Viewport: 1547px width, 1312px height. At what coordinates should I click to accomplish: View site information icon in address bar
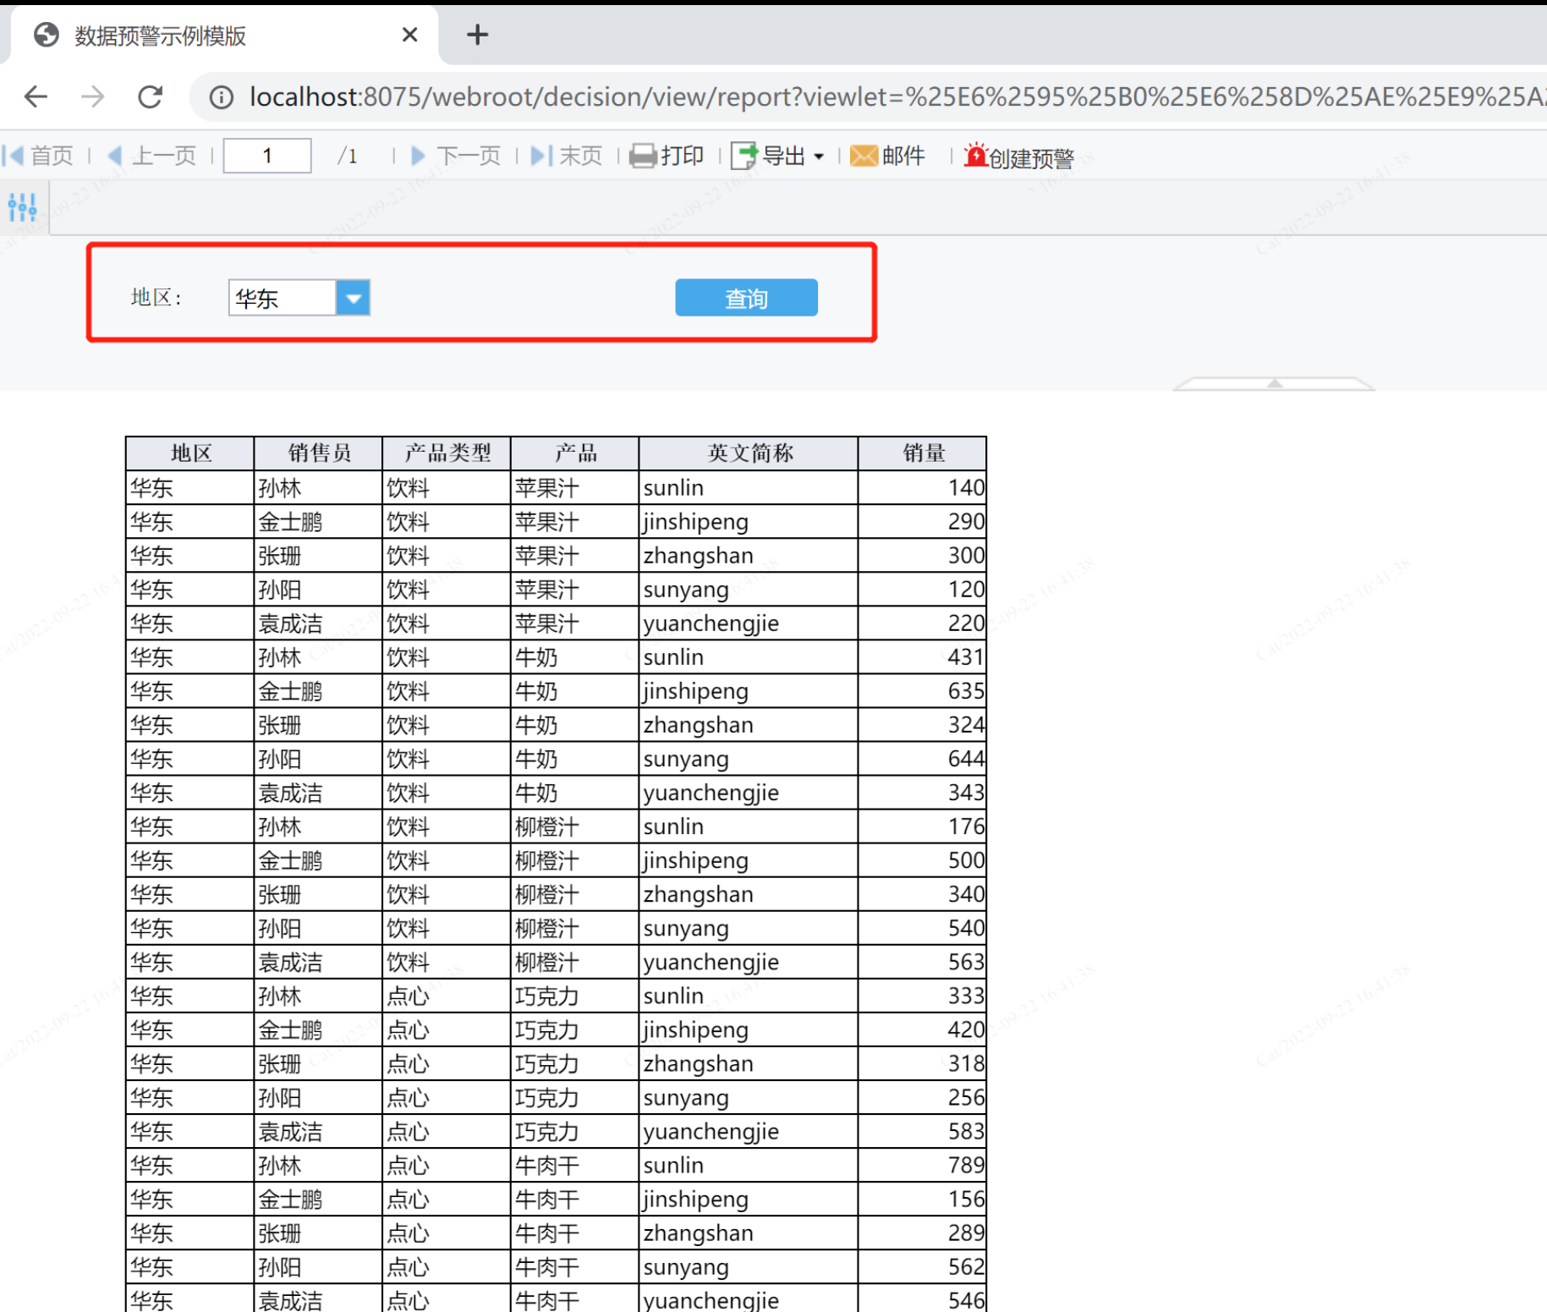[221, 97]
